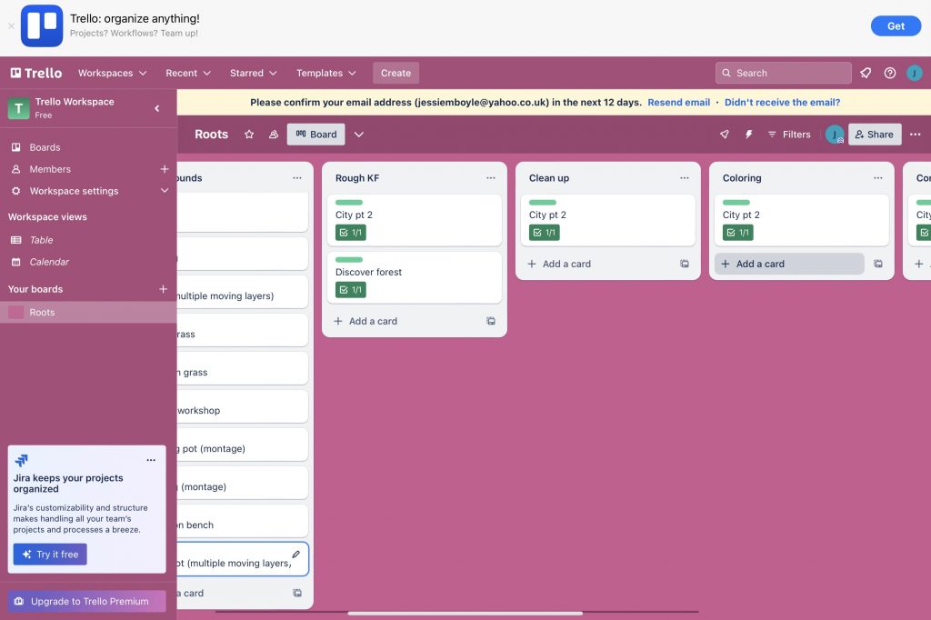Open the Clean up list actions menu
Screen dimensions: 931x620
[684, 177]
